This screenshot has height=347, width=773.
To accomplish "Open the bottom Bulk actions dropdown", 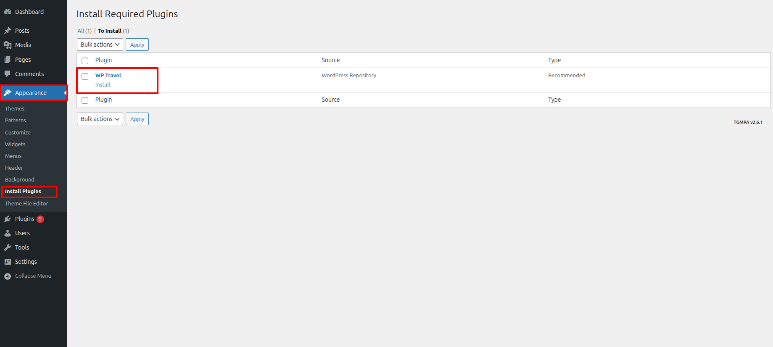I will [x=100, y=119].
